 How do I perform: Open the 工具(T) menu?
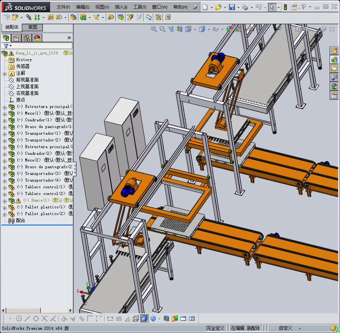139,7
